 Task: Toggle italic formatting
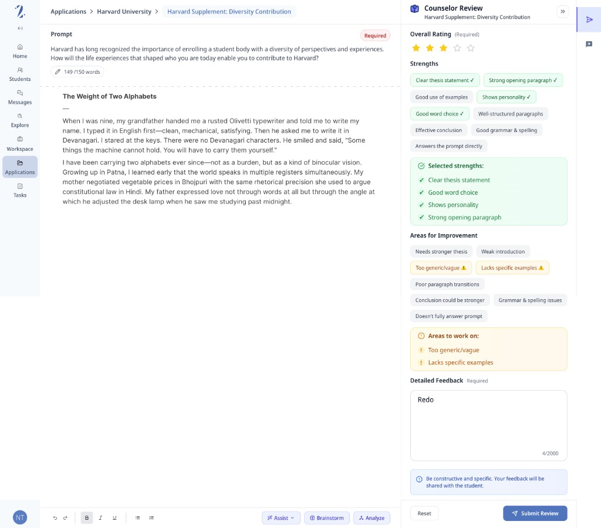(x=100, y=517)
